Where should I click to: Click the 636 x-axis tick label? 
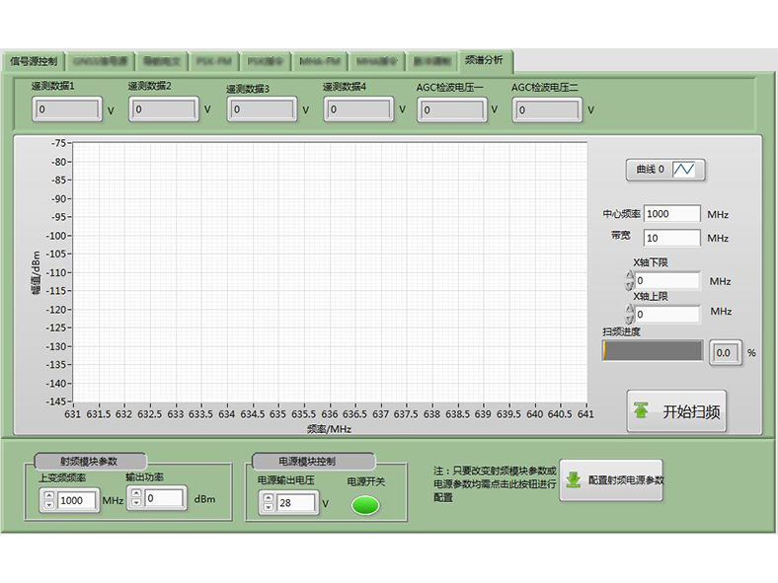(330, 414)
